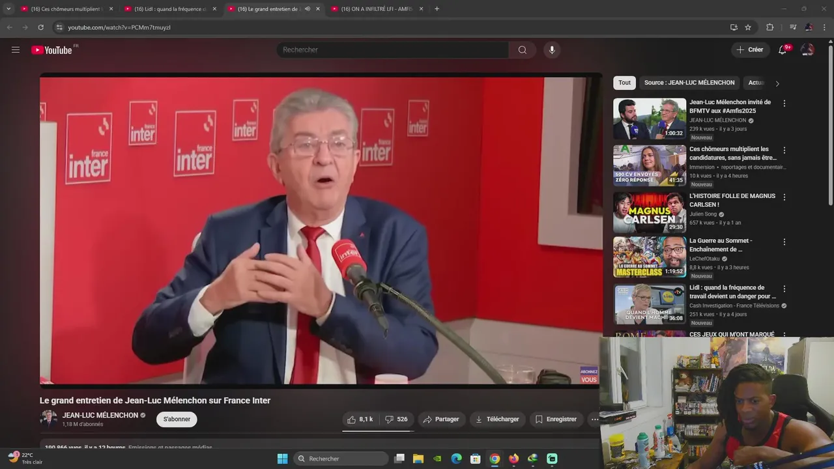Open Mélenchon invité de BFMTV thumbnail
Image resolution: width=834 pixels, height=469 pixels.
(650, 119)
